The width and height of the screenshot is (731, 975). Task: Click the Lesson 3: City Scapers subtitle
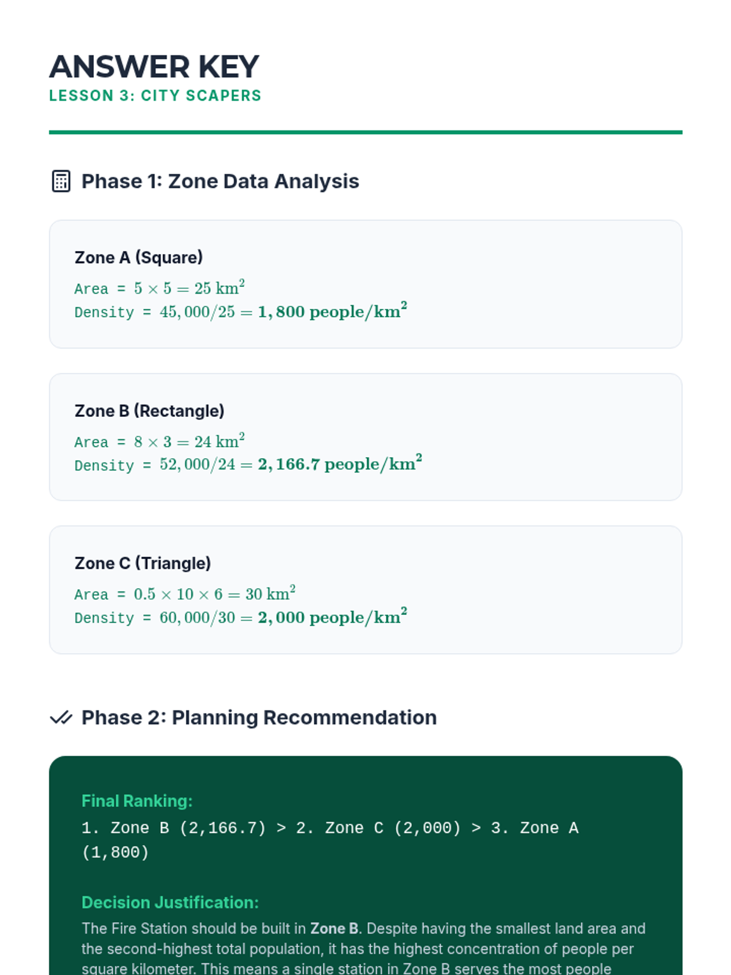pyautogui.click(x=155, y=96)
